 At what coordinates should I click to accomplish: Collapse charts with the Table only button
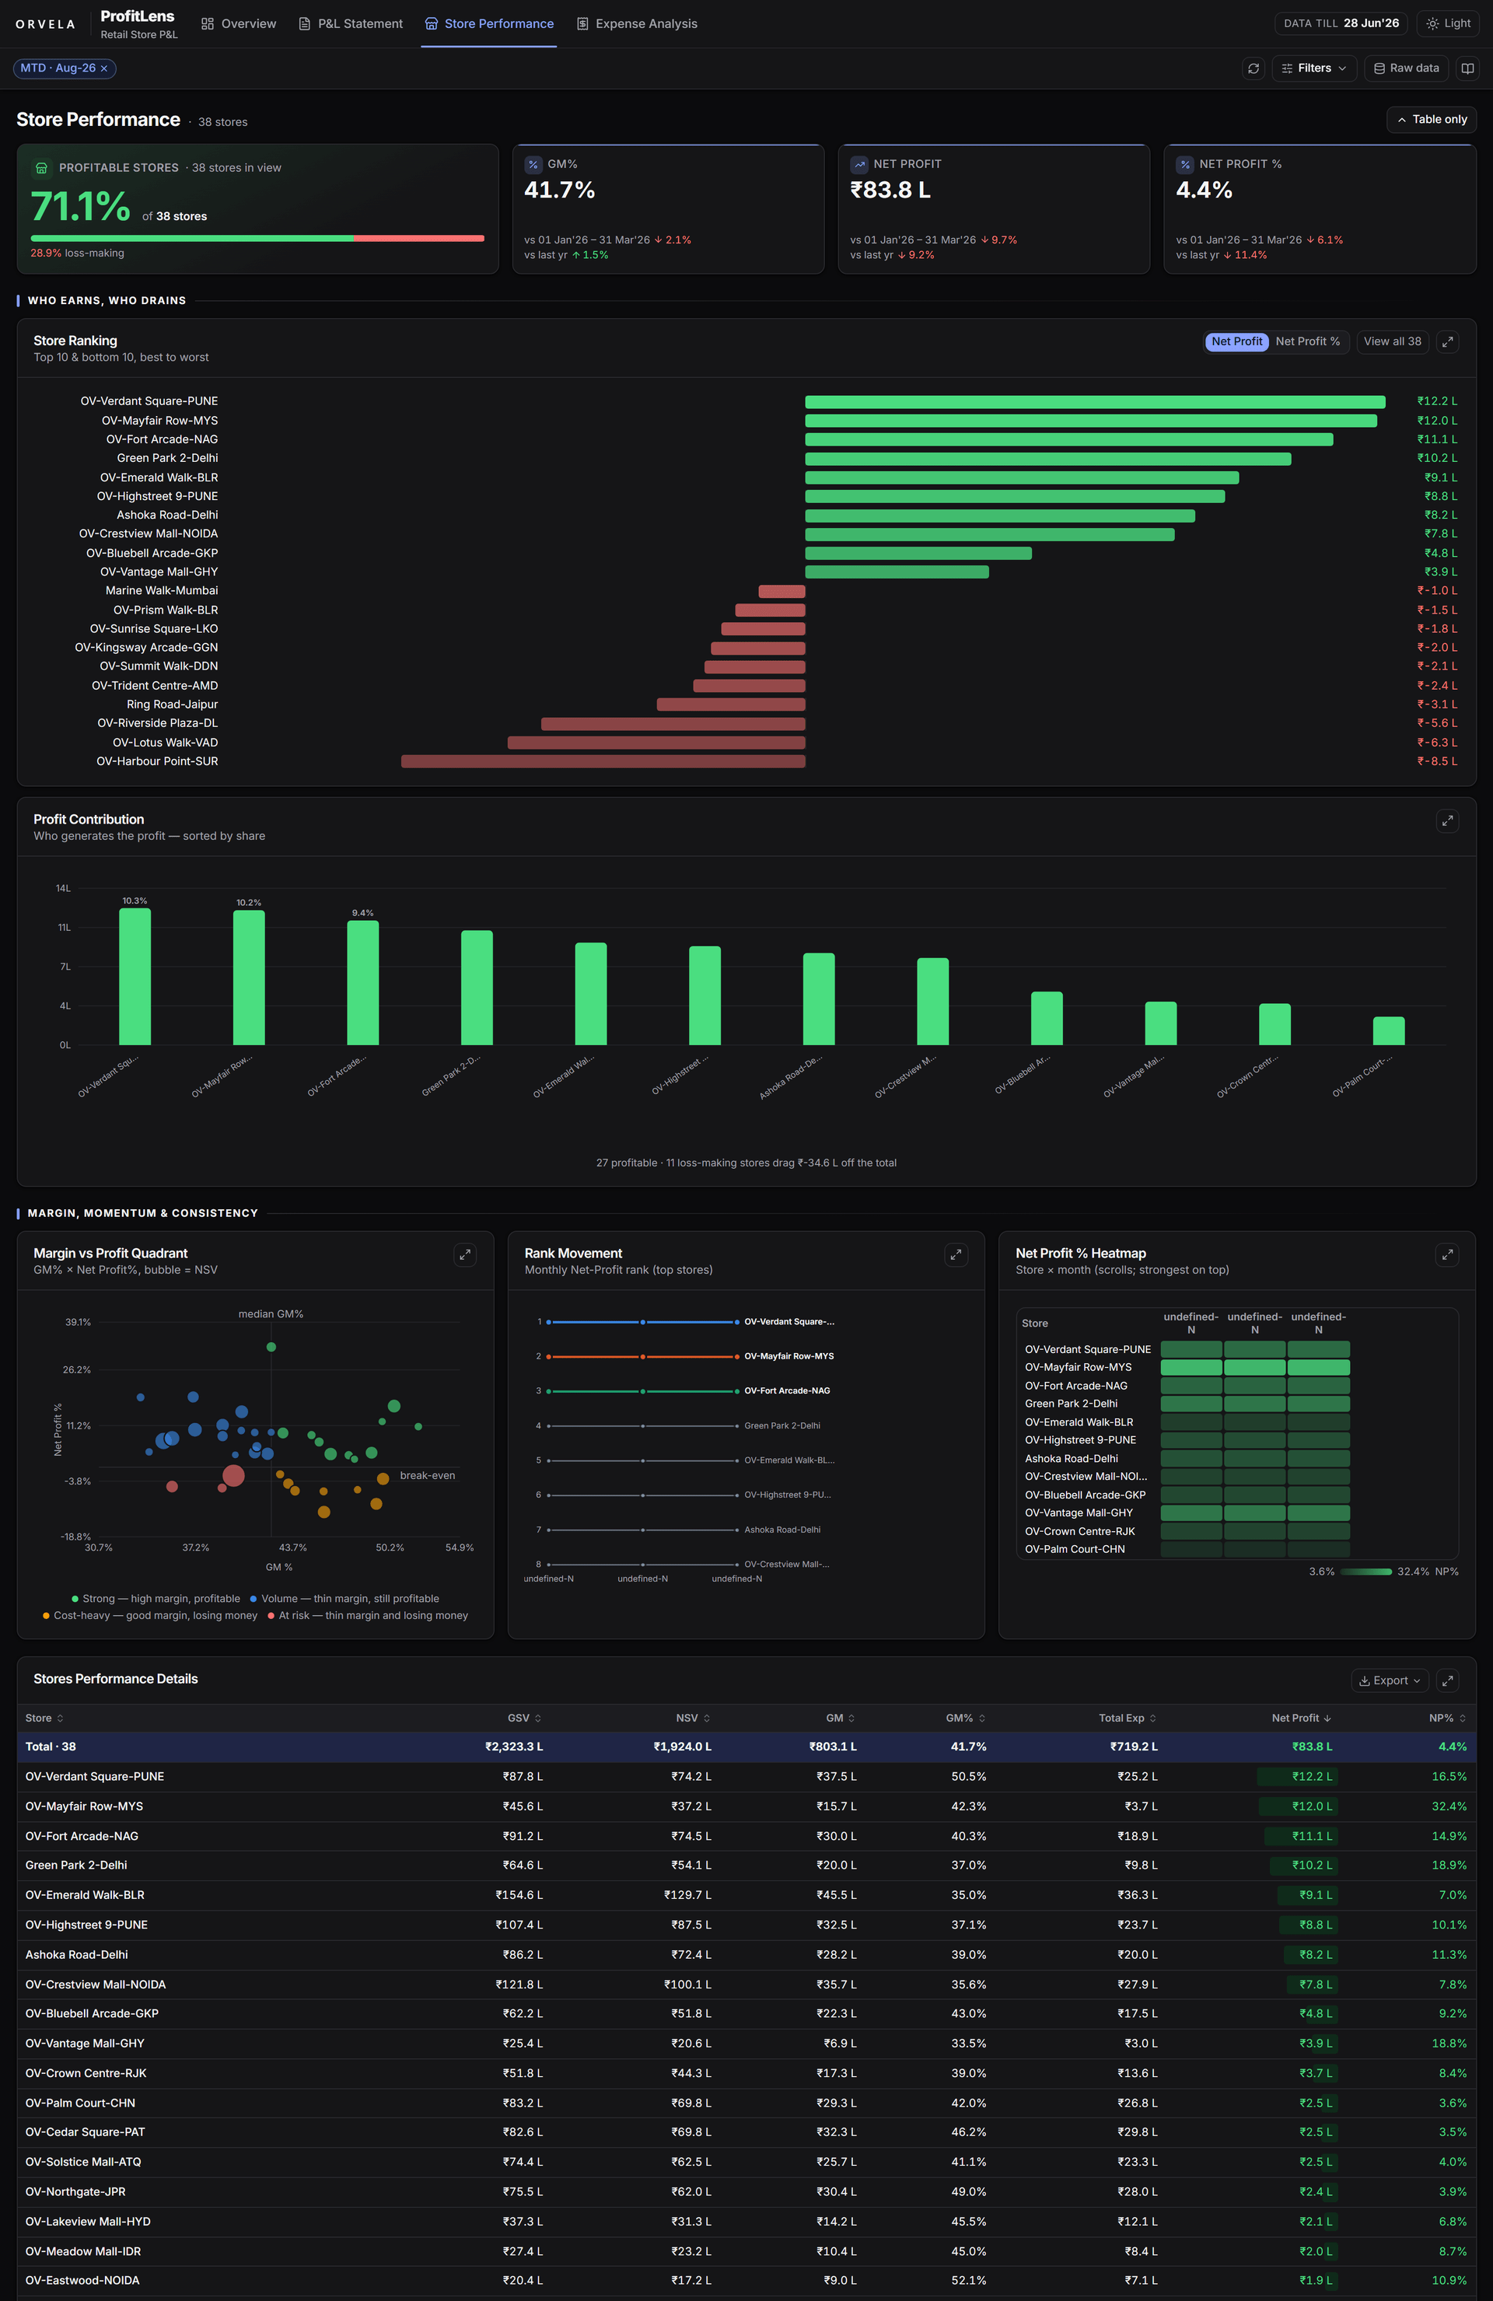click(x=1431, y=120)
